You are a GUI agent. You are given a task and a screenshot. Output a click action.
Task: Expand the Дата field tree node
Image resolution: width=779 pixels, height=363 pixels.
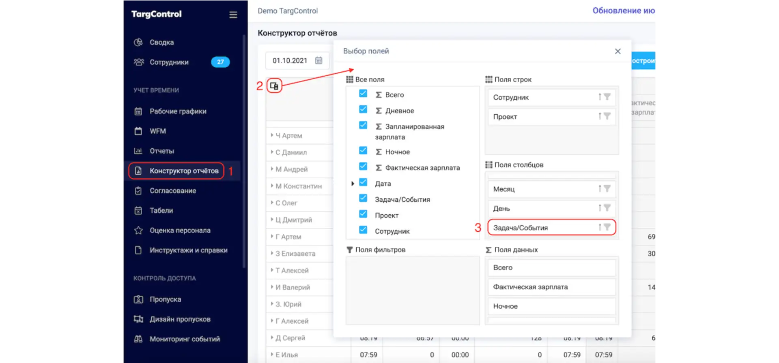[x=353, y=184]
